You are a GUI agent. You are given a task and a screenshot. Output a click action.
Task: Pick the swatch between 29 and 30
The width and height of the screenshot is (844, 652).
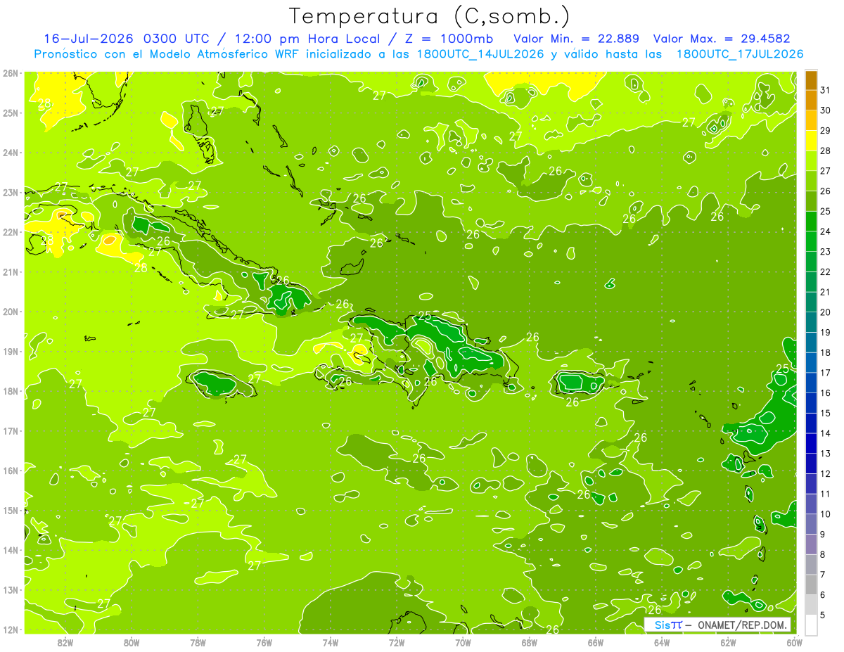point(811,121)
